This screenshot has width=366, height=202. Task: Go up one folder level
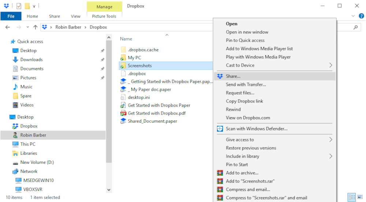(35, 27)
